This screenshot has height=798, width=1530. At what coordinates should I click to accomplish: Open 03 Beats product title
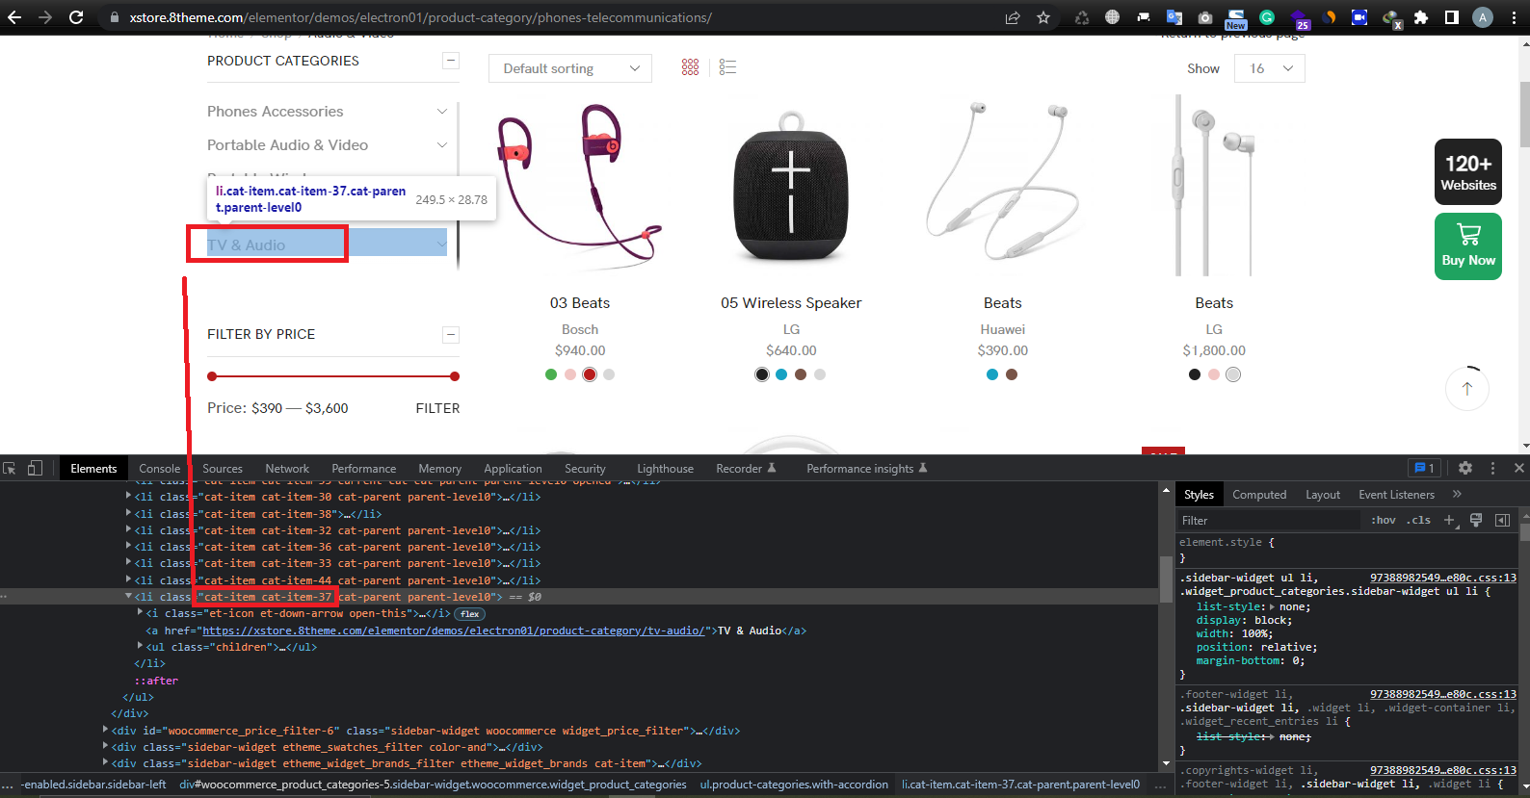click(580, 303)
